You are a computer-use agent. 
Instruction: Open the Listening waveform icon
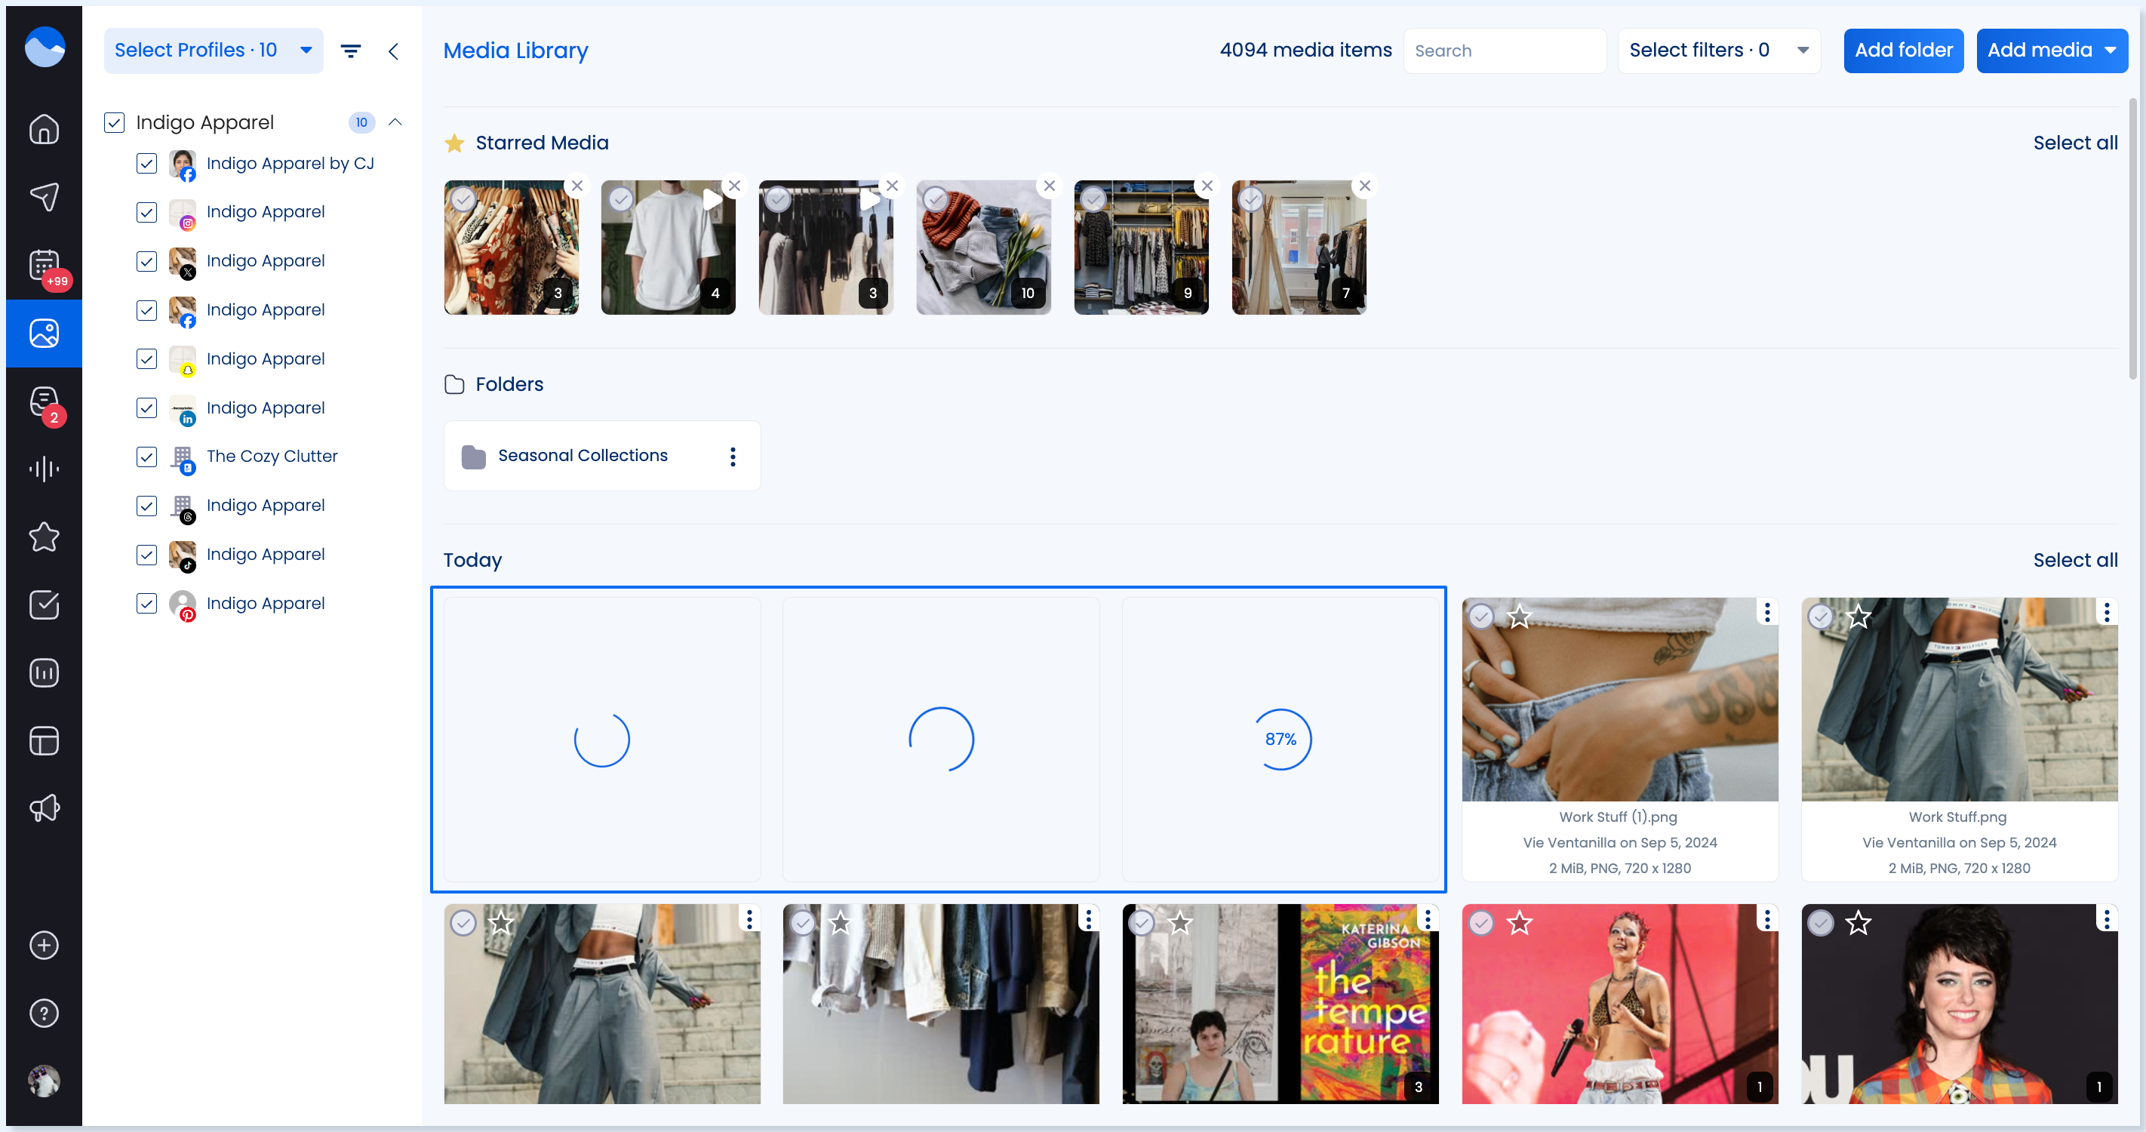[45, 469]
